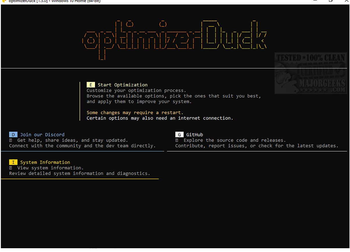350x252 pixels.
Task: Click the D key badge for Discord
Action: (x=13, y=135)
